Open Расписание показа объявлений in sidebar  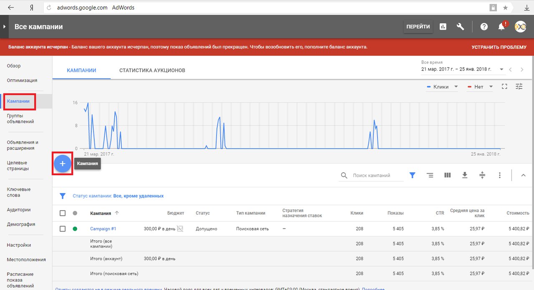pyautogui.click(x=20, y=280)
